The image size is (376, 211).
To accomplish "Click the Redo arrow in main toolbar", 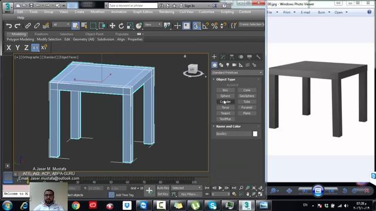I will pos(18,26).
